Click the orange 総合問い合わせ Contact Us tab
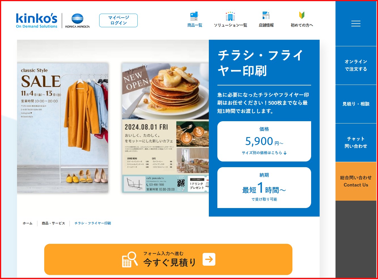The image size is (378, 279). (x=356, y=181)
